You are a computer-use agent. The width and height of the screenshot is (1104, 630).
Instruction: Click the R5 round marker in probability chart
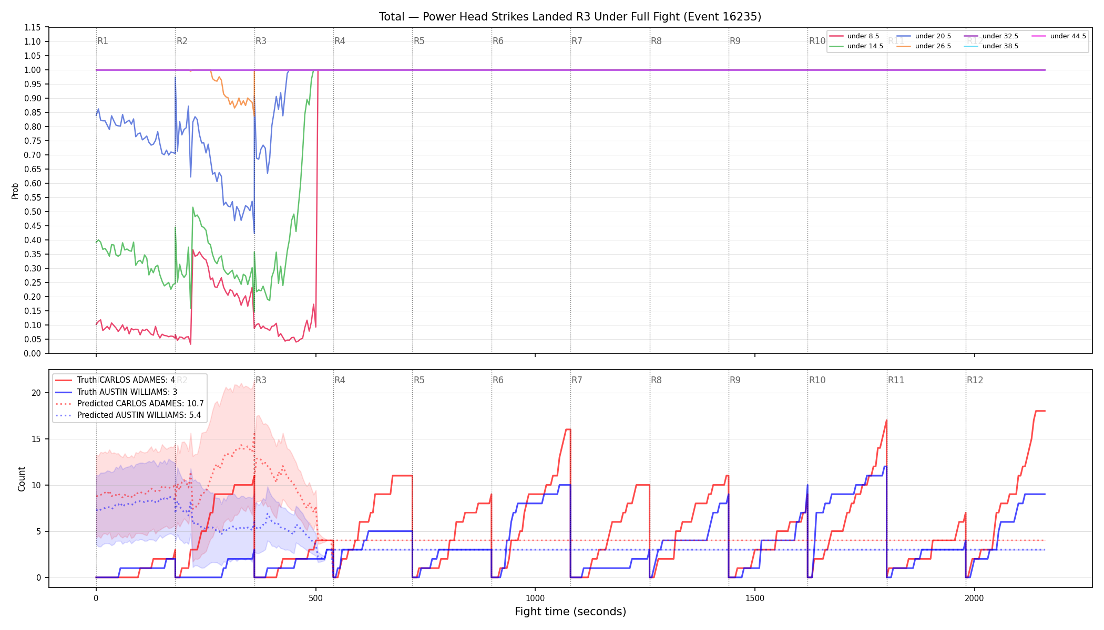[x=419, y=41]
